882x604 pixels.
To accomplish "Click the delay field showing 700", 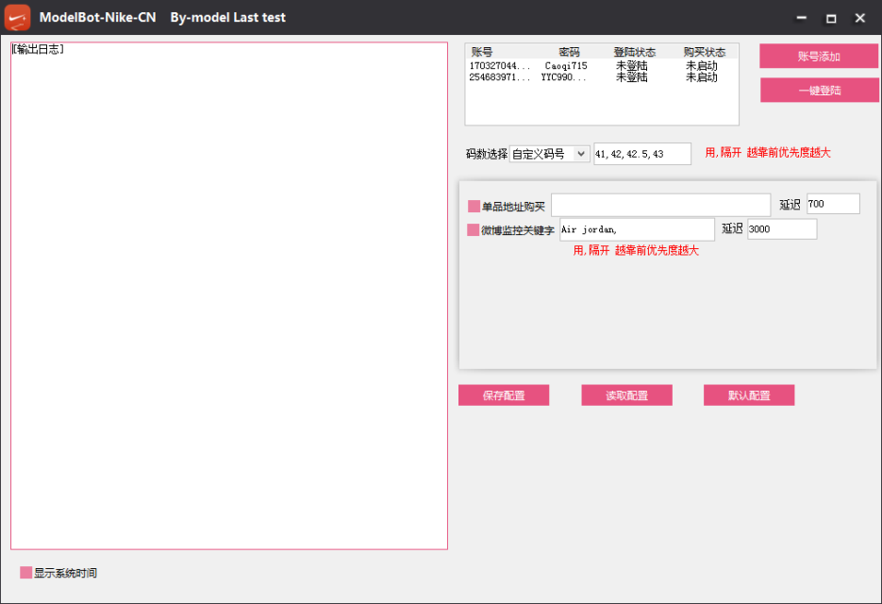I will pos(832,204).
